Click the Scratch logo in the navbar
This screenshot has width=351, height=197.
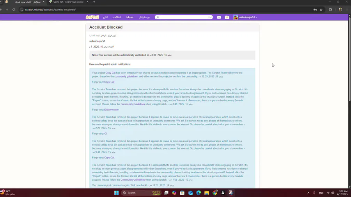click(x=92, y=17)
